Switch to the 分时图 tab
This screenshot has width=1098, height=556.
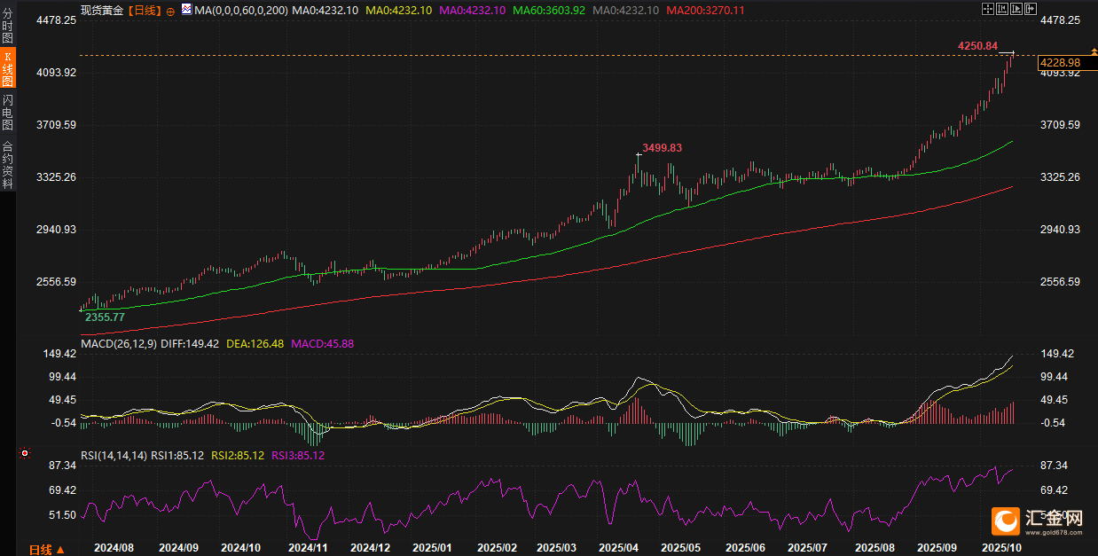point(8,27)
